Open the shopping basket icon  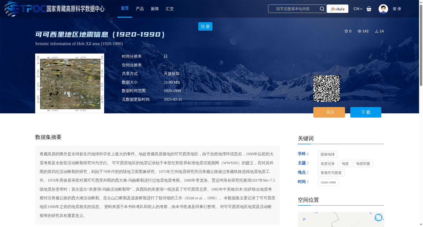[369, 9]
